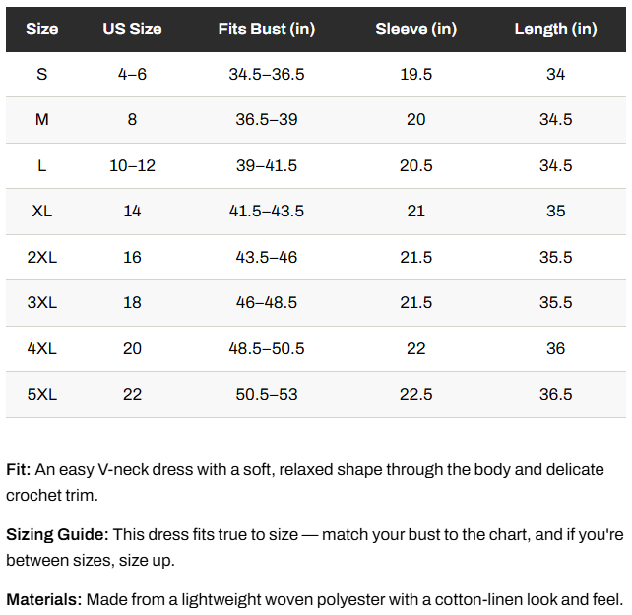Click the Size column header

(x=42, y=29)
